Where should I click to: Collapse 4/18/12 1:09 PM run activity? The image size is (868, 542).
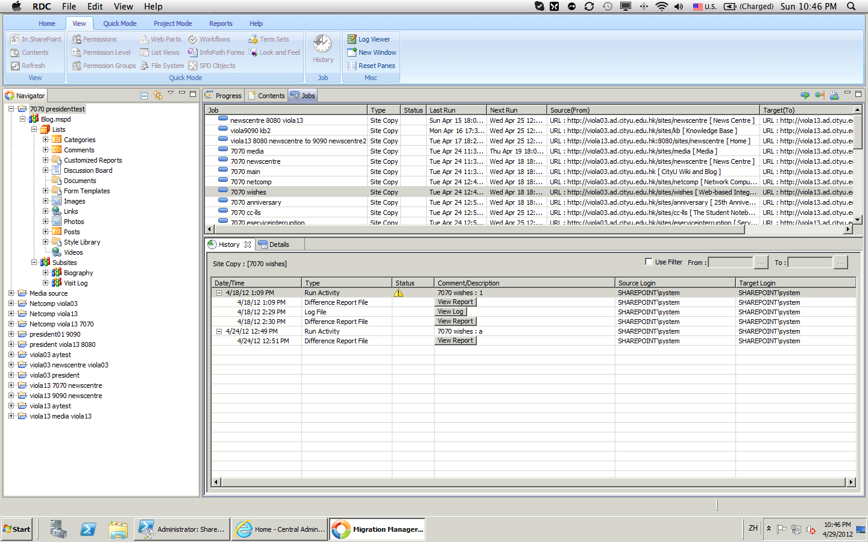pyautogui.click(x=219, y=293)
